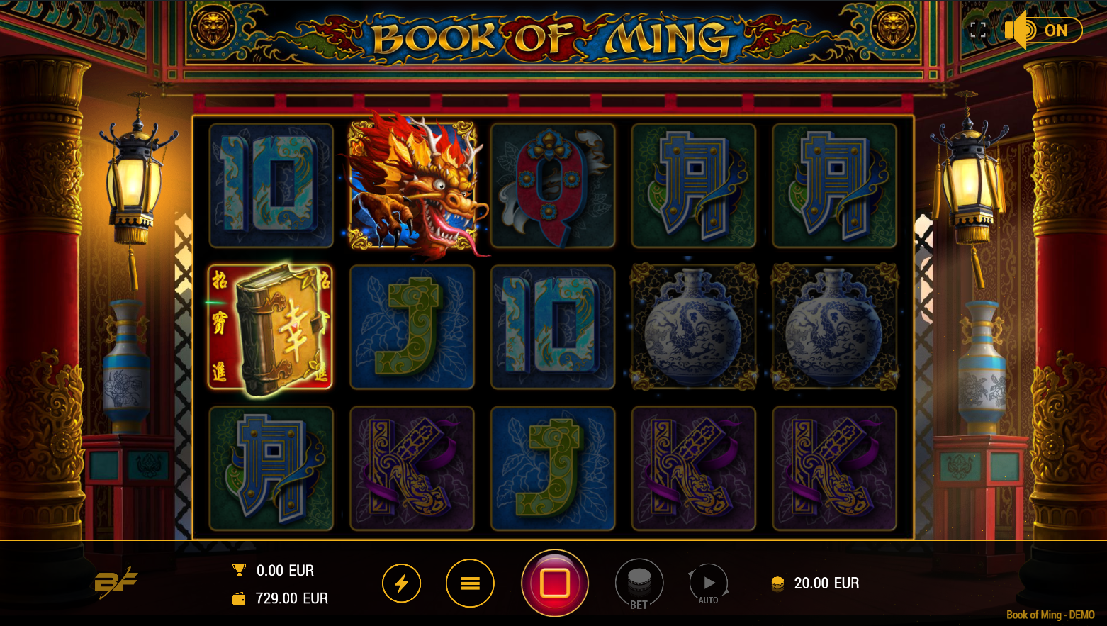Click the wallet balance icon
The width and height of the screenshot is (1107, 626).
click(x=240, y=599)
